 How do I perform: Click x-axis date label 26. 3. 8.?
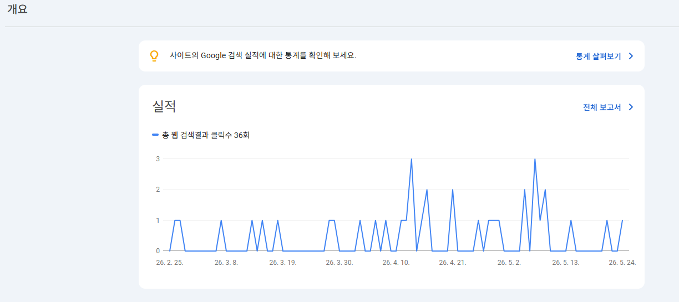tap(226, 263)
